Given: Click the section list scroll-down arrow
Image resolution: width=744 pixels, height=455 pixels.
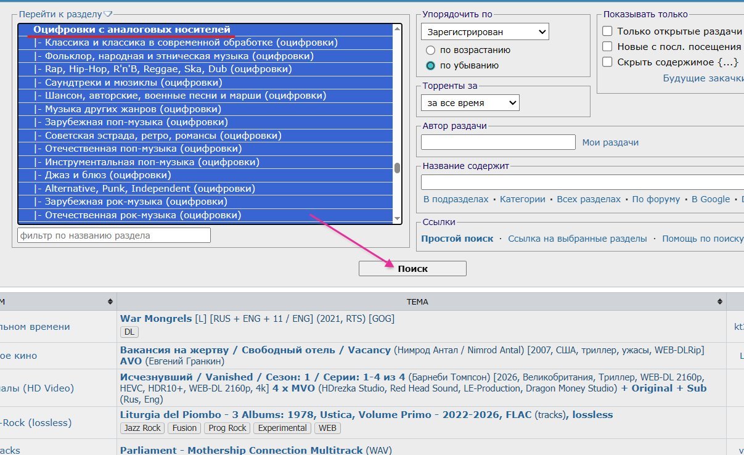Looking at the screenshot, I should pyautogui.click(x=397, y=218).
